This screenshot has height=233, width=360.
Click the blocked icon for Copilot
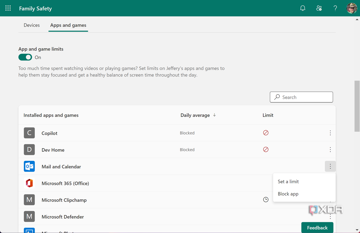(266, 133)
